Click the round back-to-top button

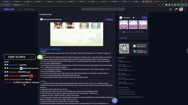115,100
